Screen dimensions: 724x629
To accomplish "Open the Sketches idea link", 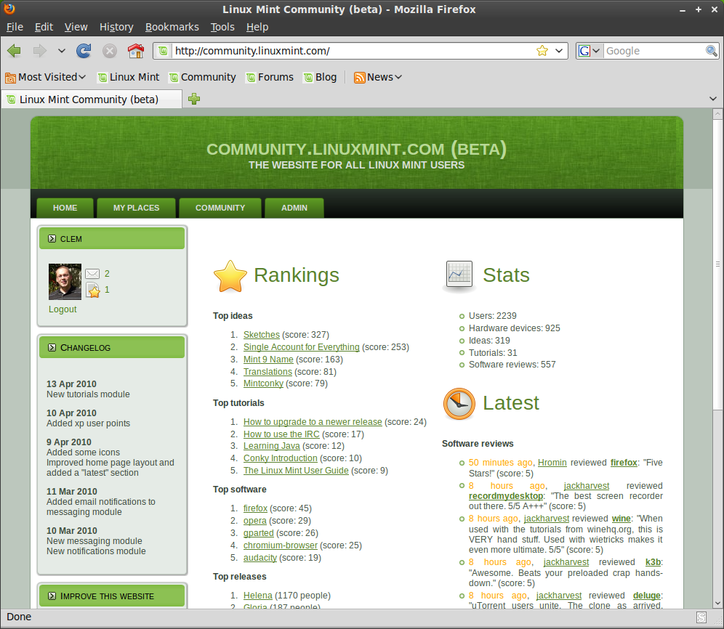I will (262, 335).
